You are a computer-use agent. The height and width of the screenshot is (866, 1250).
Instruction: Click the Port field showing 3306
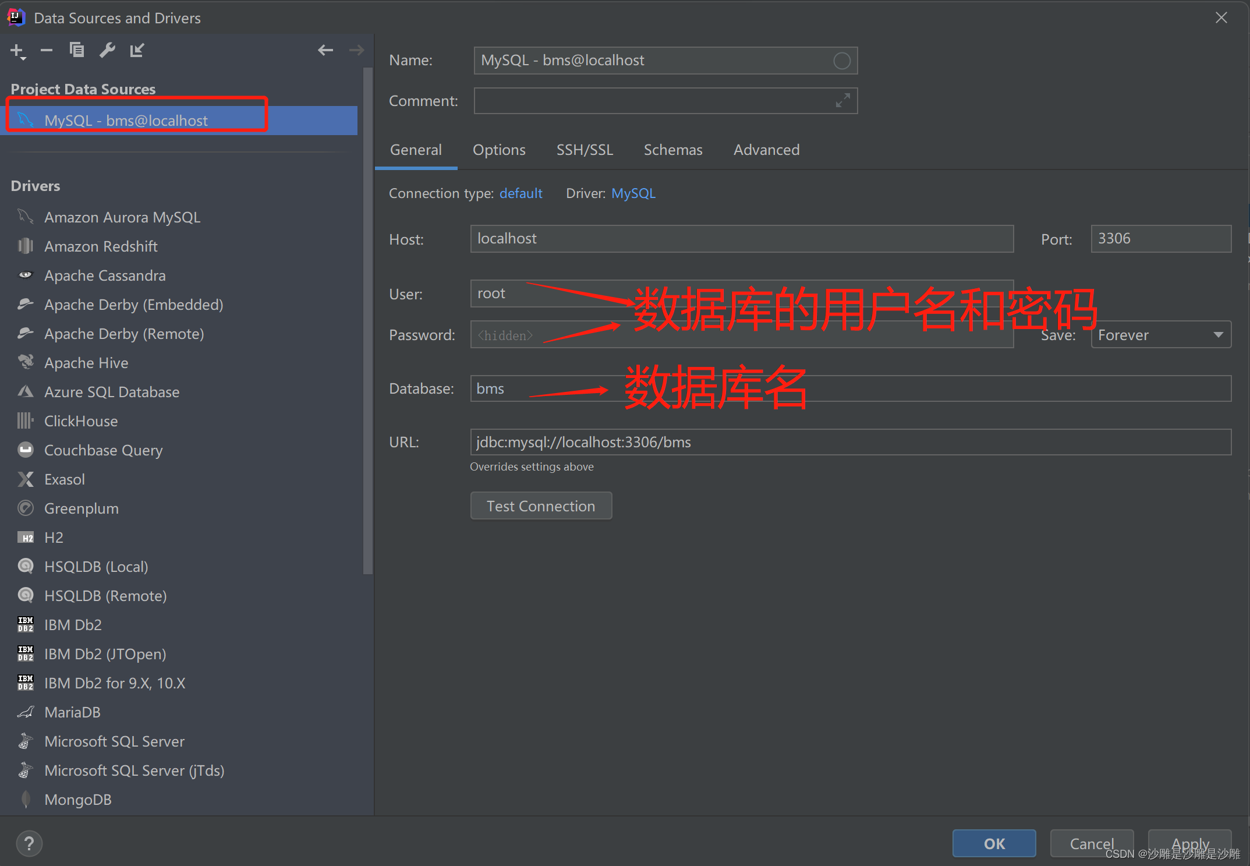pyautogui.click(x=1161, y=239)
